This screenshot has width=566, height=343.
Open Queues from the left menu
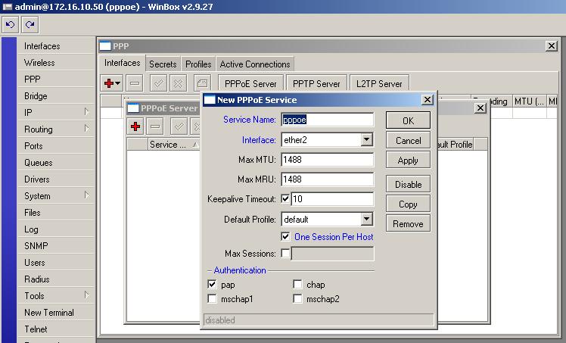click(38, 163)
